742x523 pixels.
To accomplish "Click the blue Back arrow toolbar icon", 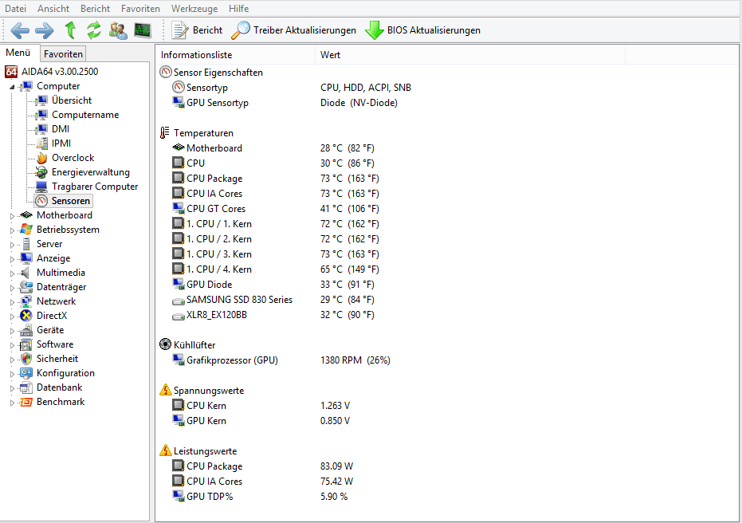I will pos(20,30).
